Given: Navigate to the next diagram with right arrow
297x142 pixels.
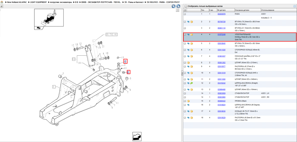Looking at the screenshot, I should tap(178, 6).
